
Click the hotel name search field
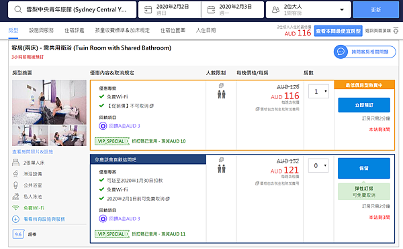[x=73, y=10]
